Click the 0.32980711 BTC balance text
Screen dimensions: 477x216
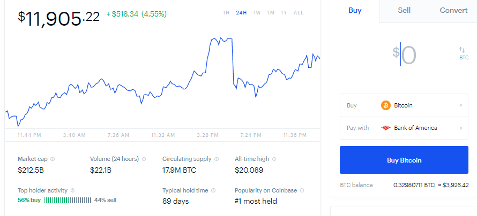414,185
